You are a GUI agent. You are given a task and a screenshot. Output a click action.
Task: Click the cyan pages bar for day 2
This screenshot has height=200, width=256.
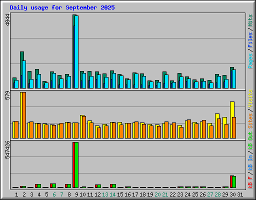click(x=24, y=74)
